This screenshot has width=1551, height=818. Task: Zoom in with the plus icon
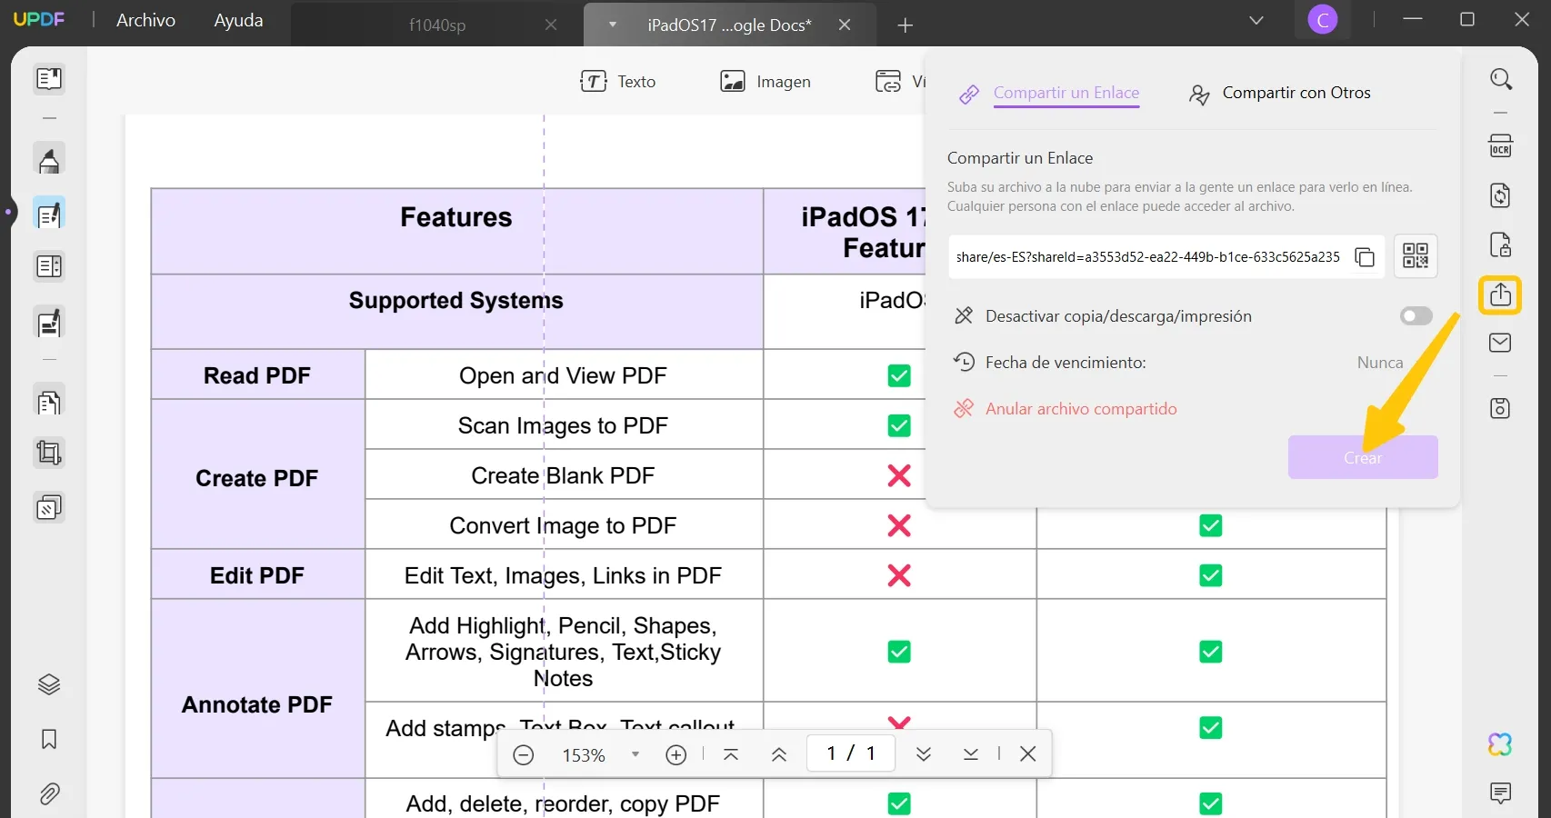pos(676,755)
